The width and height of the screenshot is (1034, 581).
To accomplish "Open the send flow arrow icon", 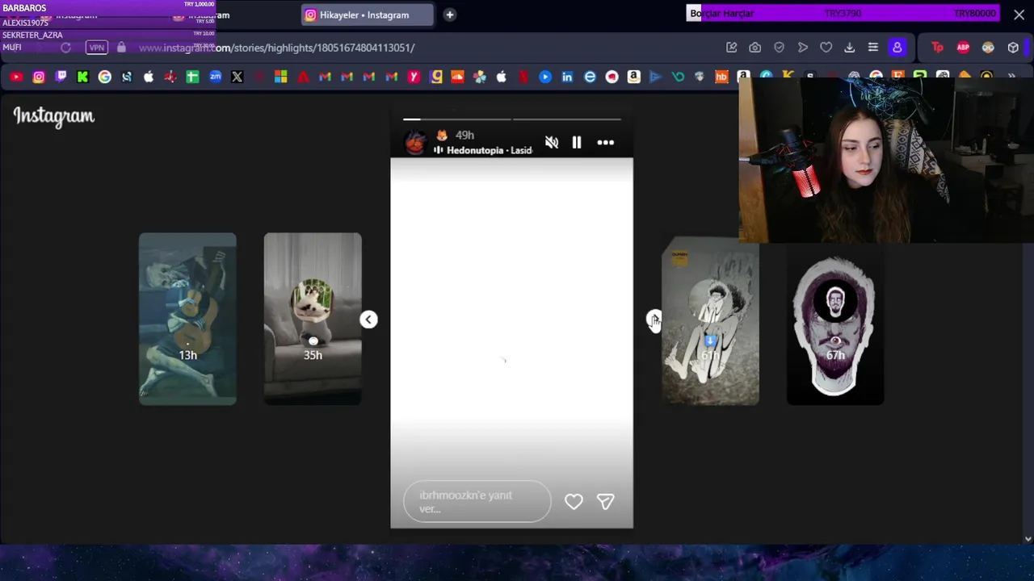I will pos(802,48).
